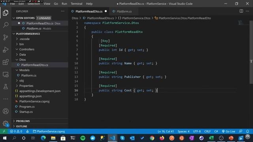253x142 pixels.
Task: Open the Remote Explorer view
Action: [6, 75]
